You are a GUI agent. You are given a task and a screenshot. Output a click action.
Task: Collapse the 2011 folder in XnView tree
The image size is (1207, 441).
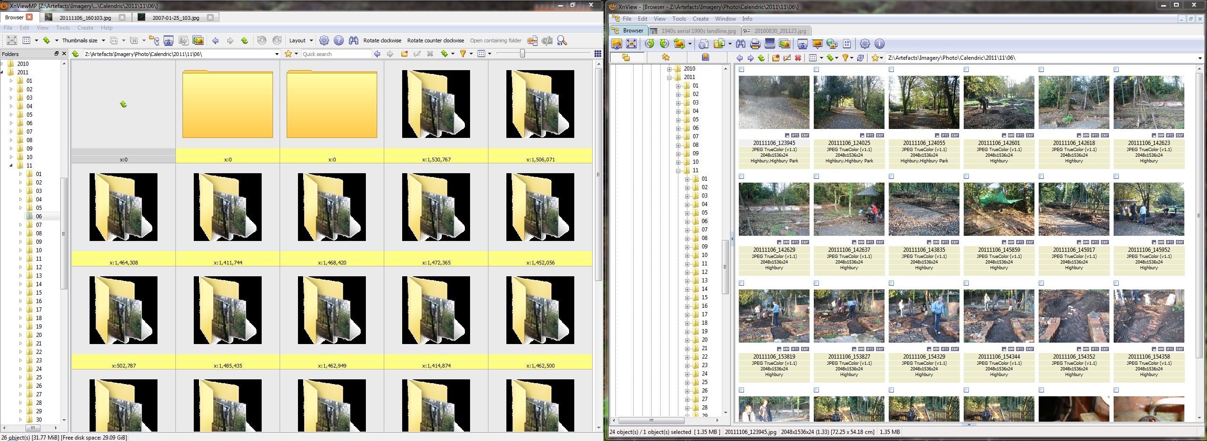pos(670,77)
